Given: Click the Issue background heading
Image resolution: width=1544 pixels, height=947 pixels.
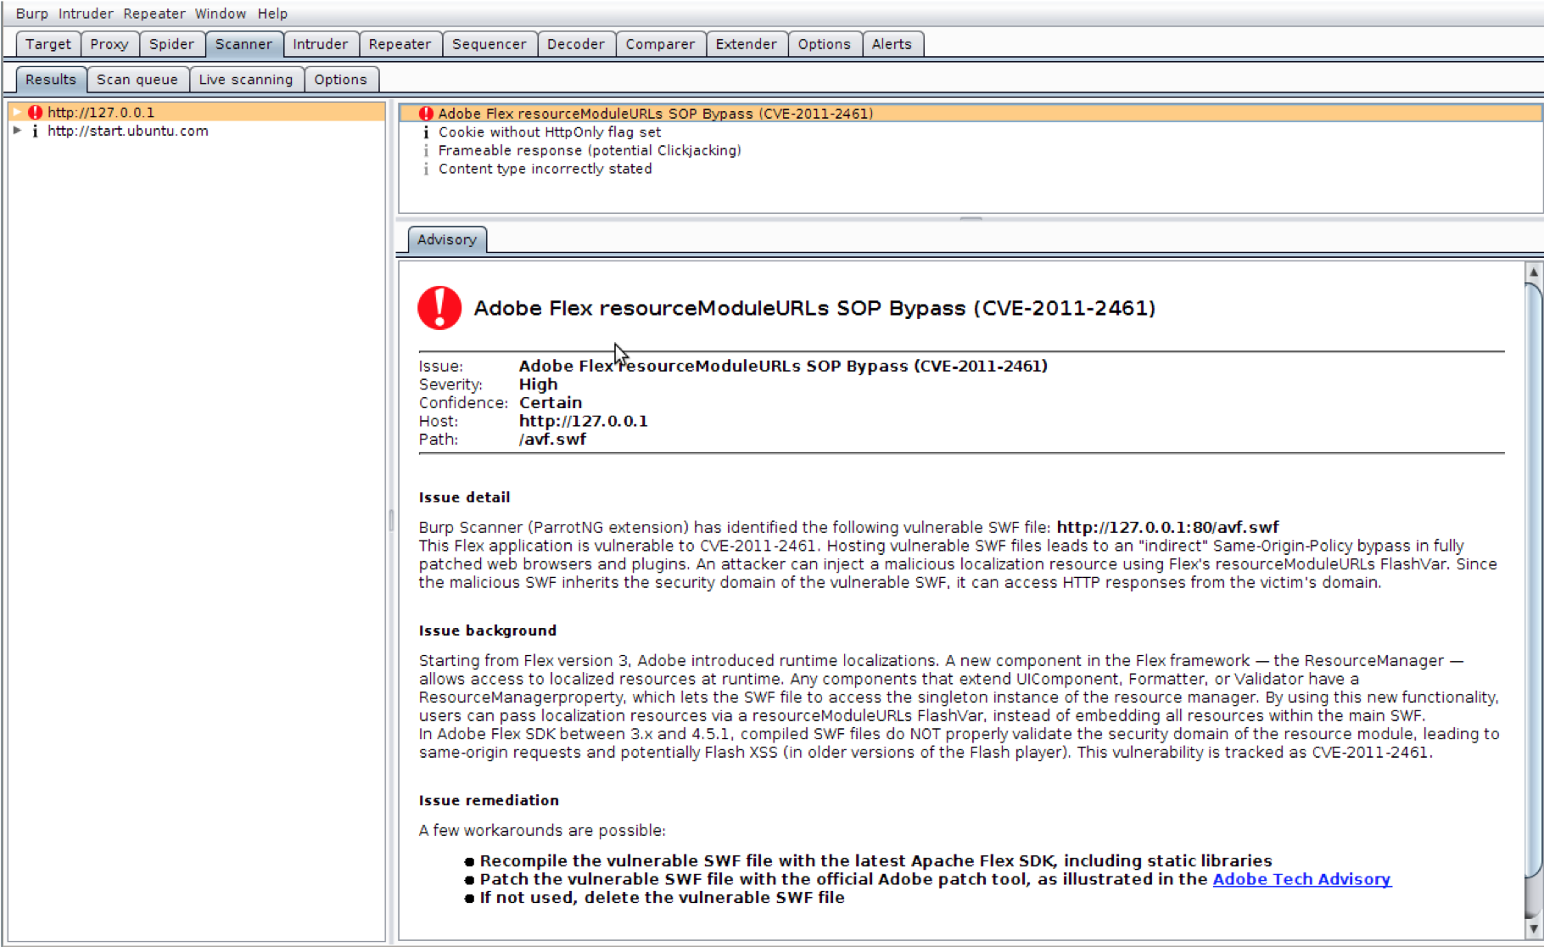Looking at the screenshot, I should 488,630.
